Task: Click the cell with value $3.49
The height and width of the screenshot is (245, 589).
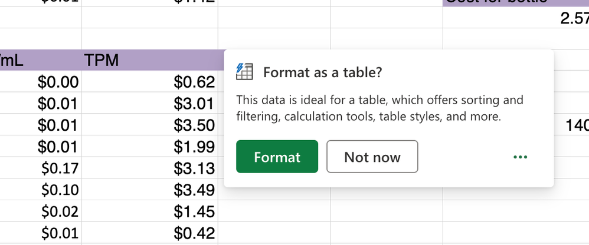Action: tap(150, 190)
